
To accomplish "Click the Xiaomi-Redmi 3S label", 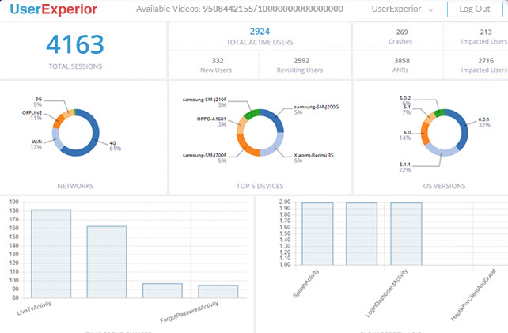I will 313,155.
